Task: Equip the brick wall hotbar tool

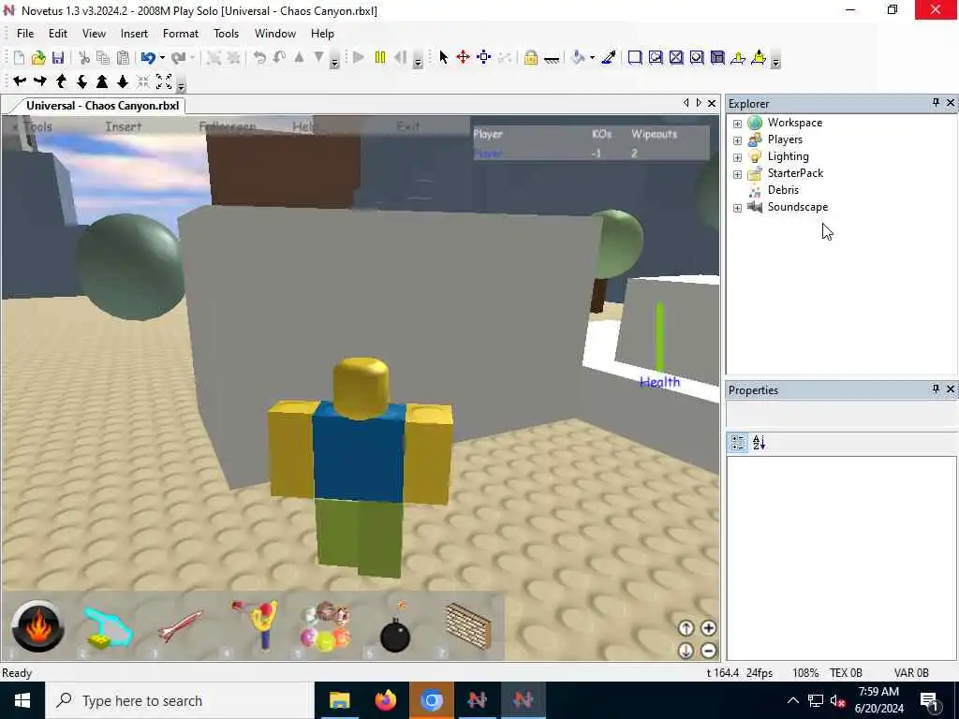Action: coord(468,624)
